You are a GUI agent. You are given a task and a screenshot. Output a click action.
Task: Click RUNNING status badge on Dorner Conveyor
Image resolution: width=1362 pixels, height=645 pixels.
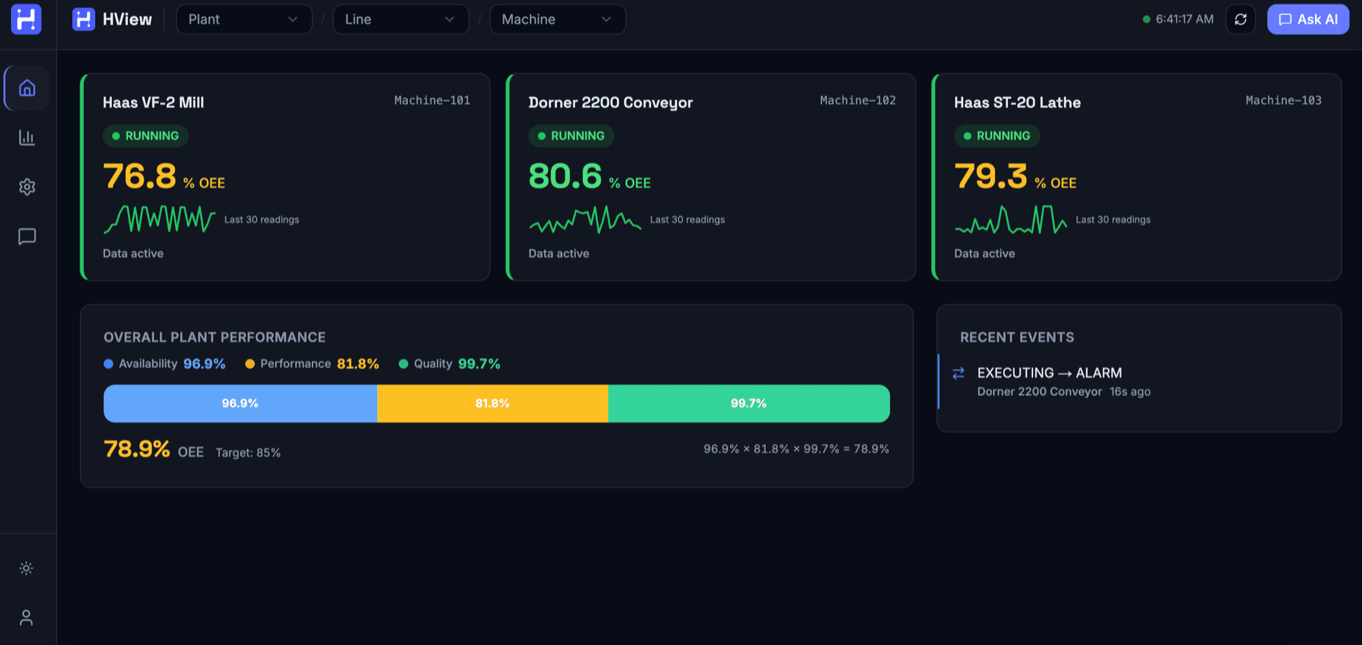571,136
